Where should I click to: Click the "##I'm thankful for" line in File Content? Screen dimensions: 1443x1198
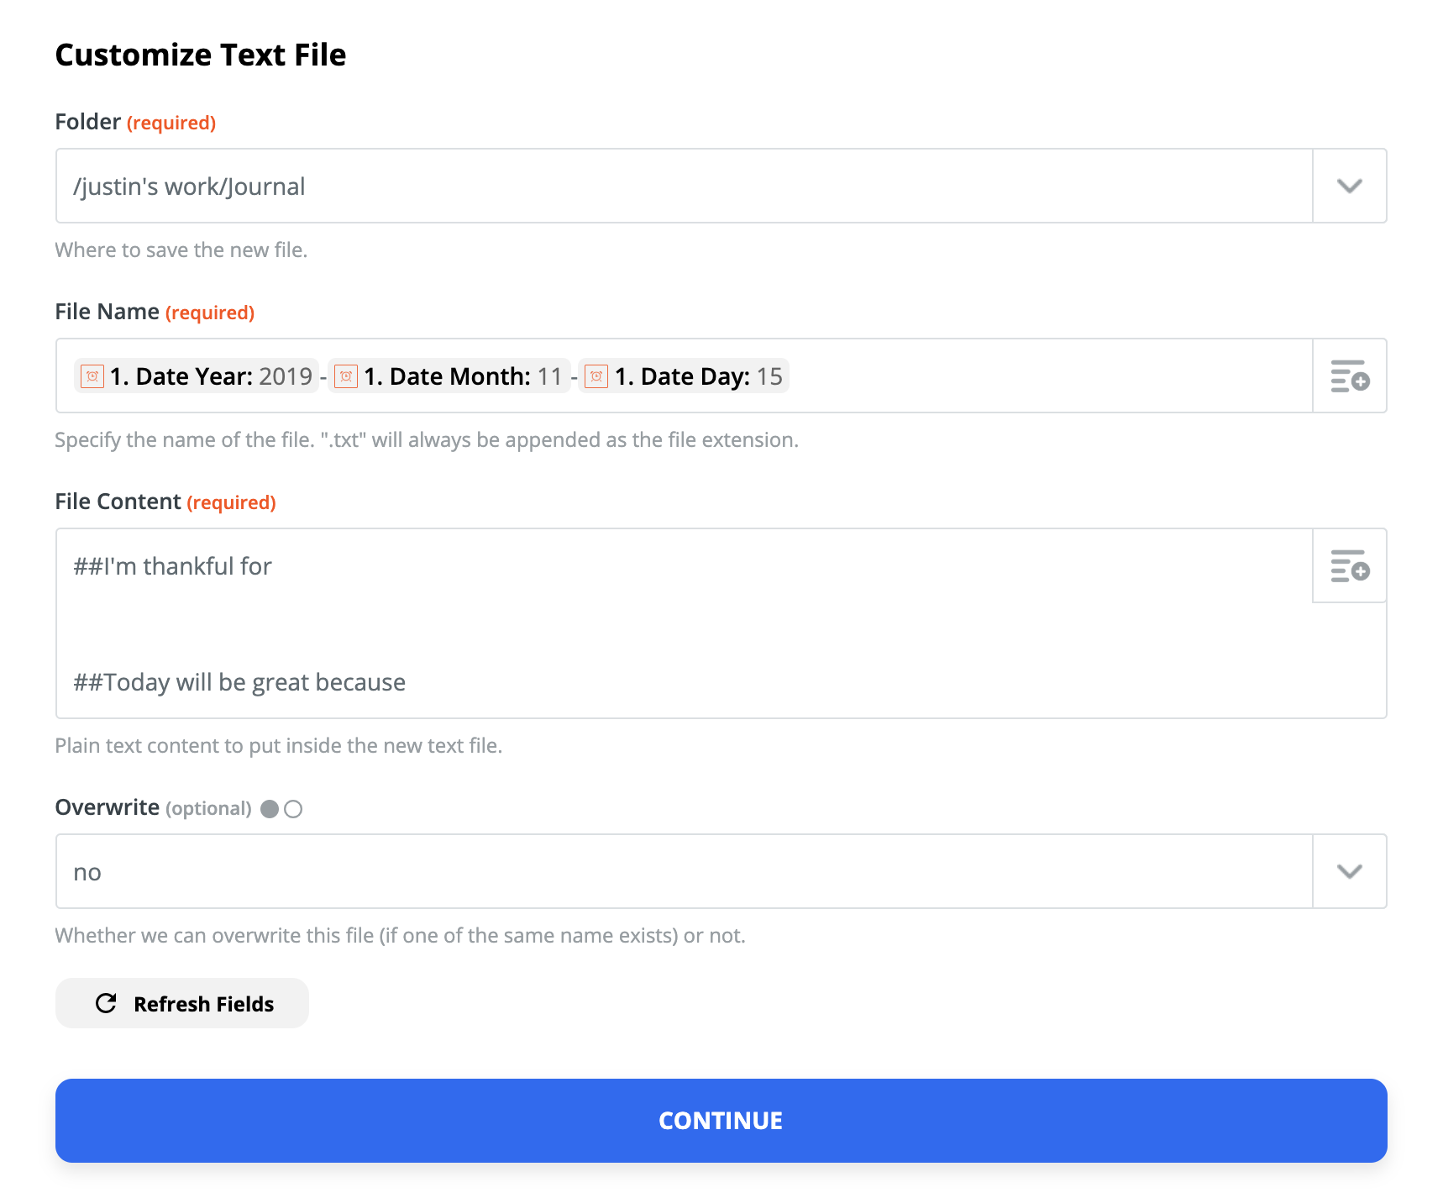point(173,566)
